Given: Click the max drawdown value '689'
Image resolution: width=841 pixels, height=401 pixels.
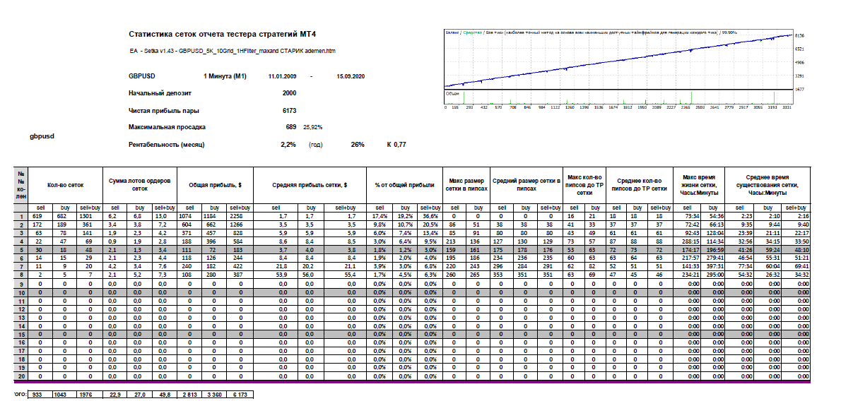Looking at the screenshot, I should (x=291, y=127).
